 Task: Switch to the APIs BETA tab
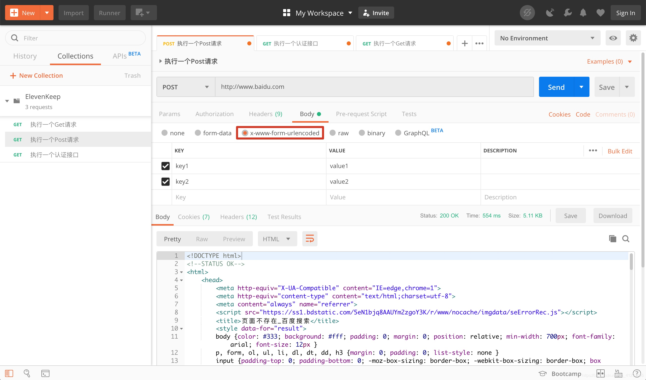tap(127, 55)
